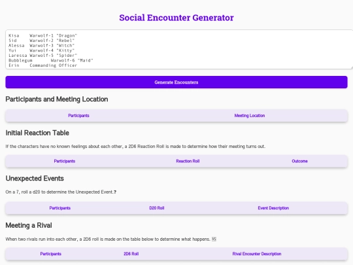This screenshot has height=265, width=353.
Task: Click the 2D6 Reaction Roll explanation sentence
Action: [135, 147]
